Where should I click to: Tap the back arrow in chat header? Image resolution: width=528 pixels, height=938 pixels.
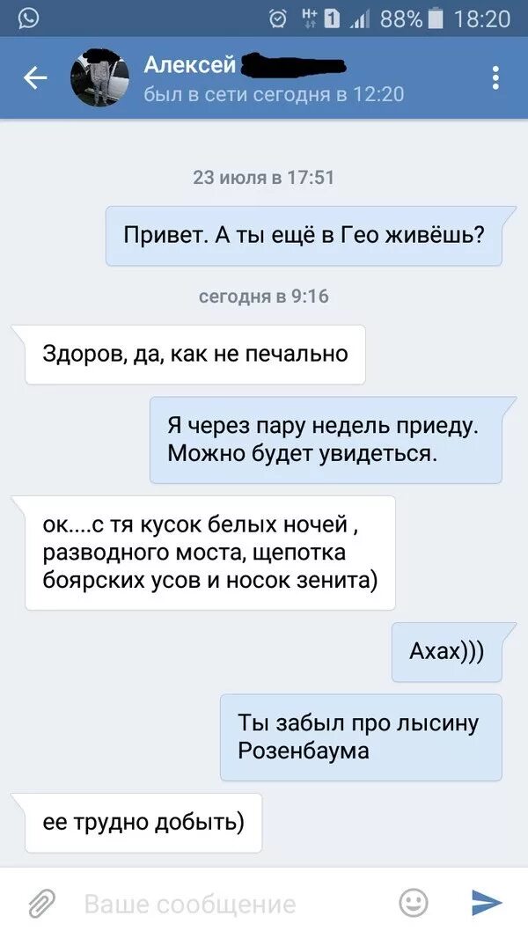click(x=34, y=77)
